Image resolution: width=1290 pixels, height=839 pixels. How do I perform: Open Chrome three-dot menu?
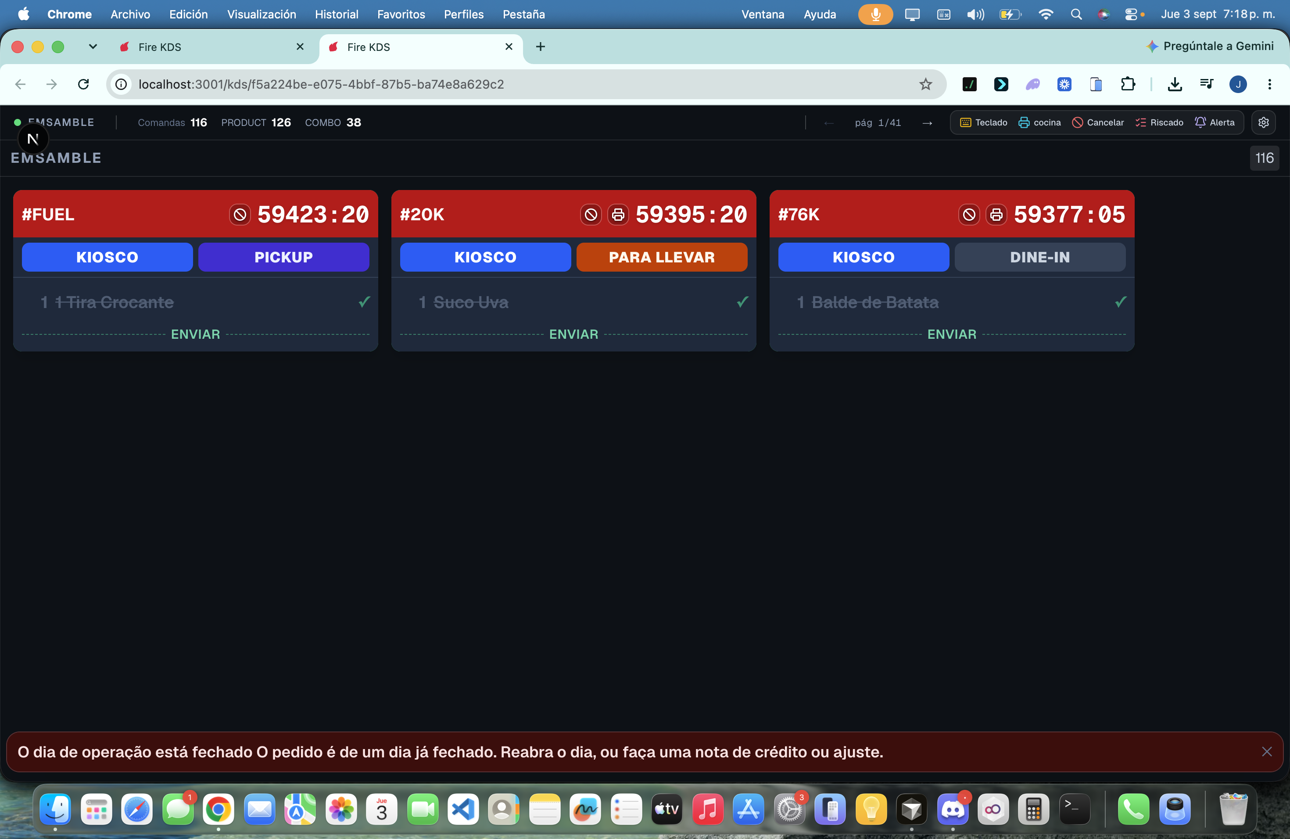point(1269,84)
